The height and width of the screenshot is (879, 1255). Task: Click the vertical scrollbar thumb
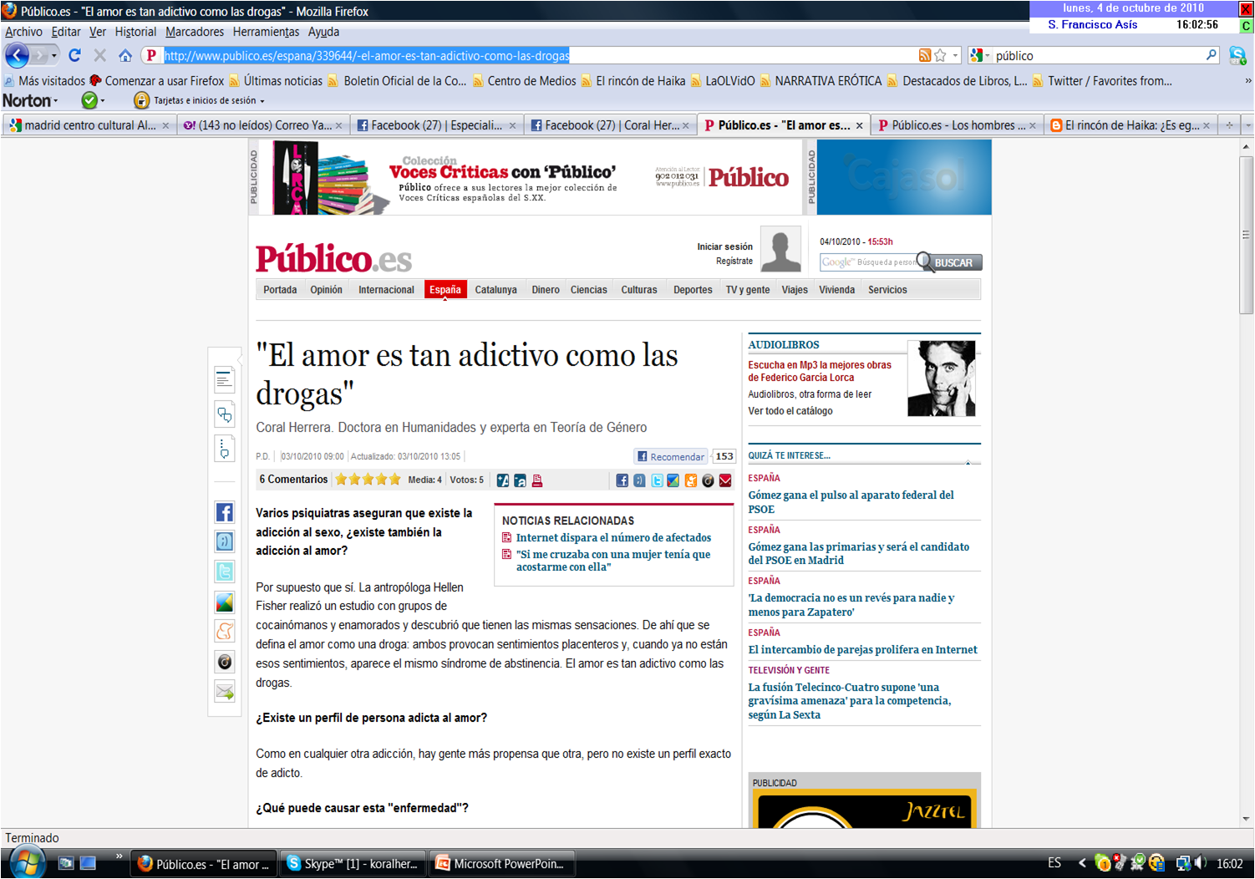click(1246, 235)
